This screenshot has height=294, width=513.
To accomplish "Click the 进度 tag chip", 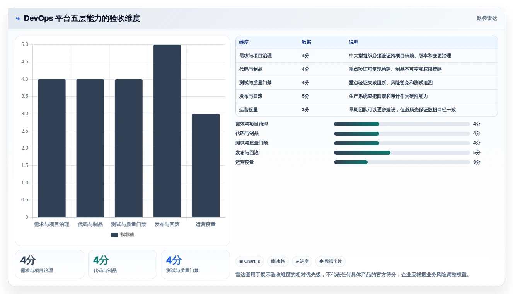I will click(302, 262).
